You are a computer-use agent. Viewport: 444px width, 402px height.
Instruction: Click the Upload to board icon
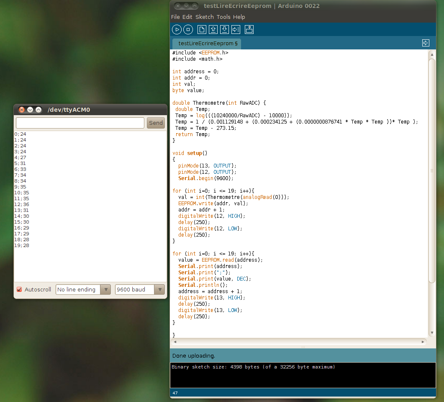[236, 29]
